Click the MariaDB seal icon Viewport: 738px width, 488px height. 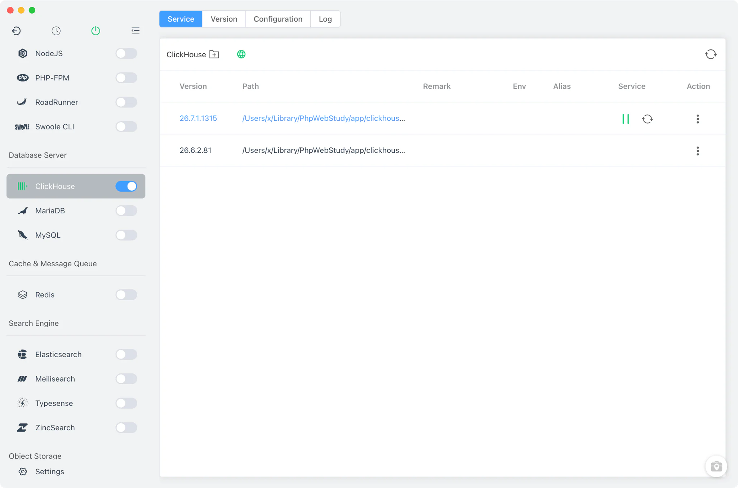pos(23,211)
